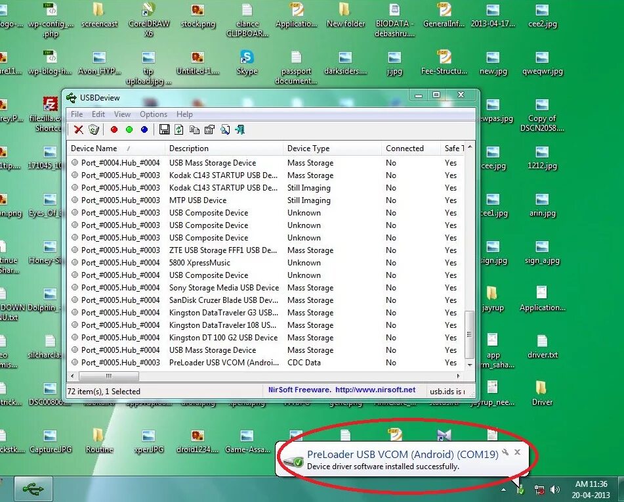Image resolution: width=624 pixels, height=502 pixels.
Task: Sort by the Description column header
Action: [224, 148]
